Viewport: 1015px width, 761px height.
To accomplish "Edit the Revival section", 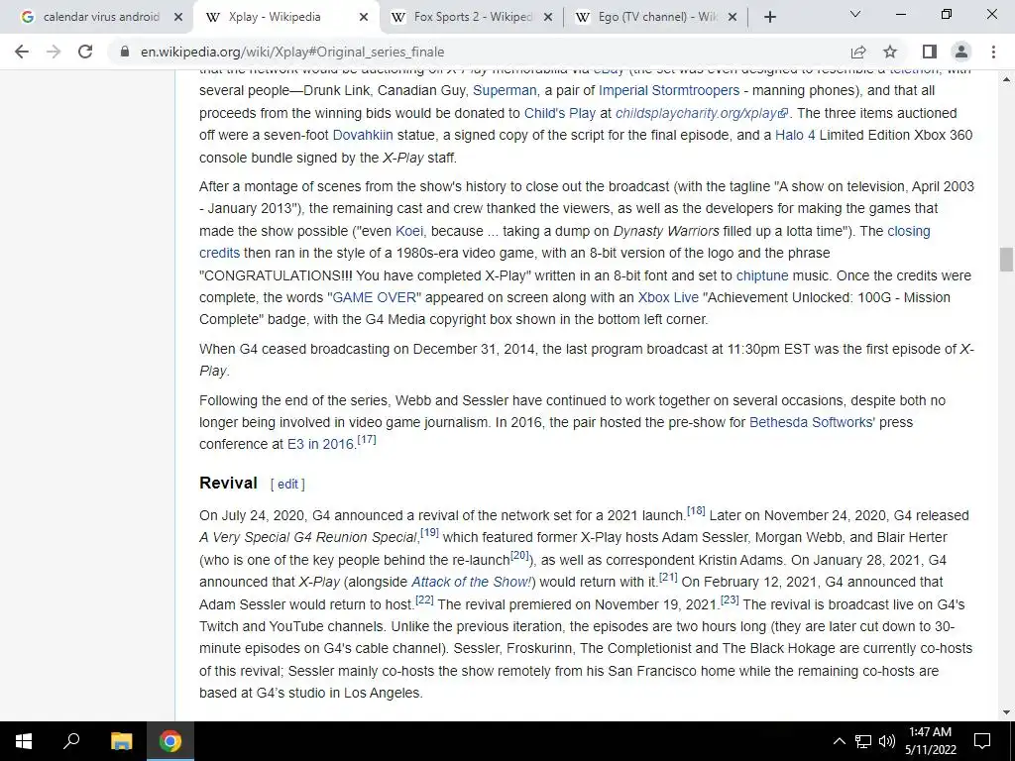I will tap(287, 484).
